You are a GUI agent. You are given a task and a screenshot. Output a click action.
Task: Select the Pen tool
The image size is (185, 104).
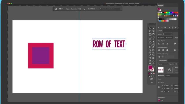click(x=150, y=34)
